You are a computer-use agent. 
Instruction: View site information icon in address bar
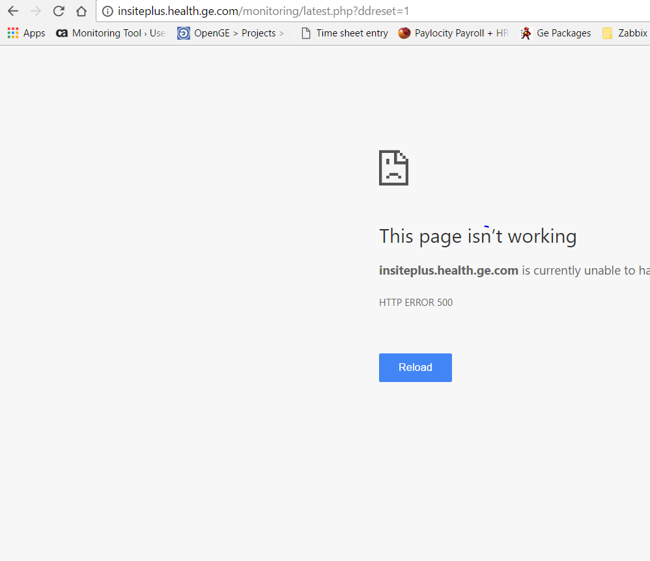107,11
